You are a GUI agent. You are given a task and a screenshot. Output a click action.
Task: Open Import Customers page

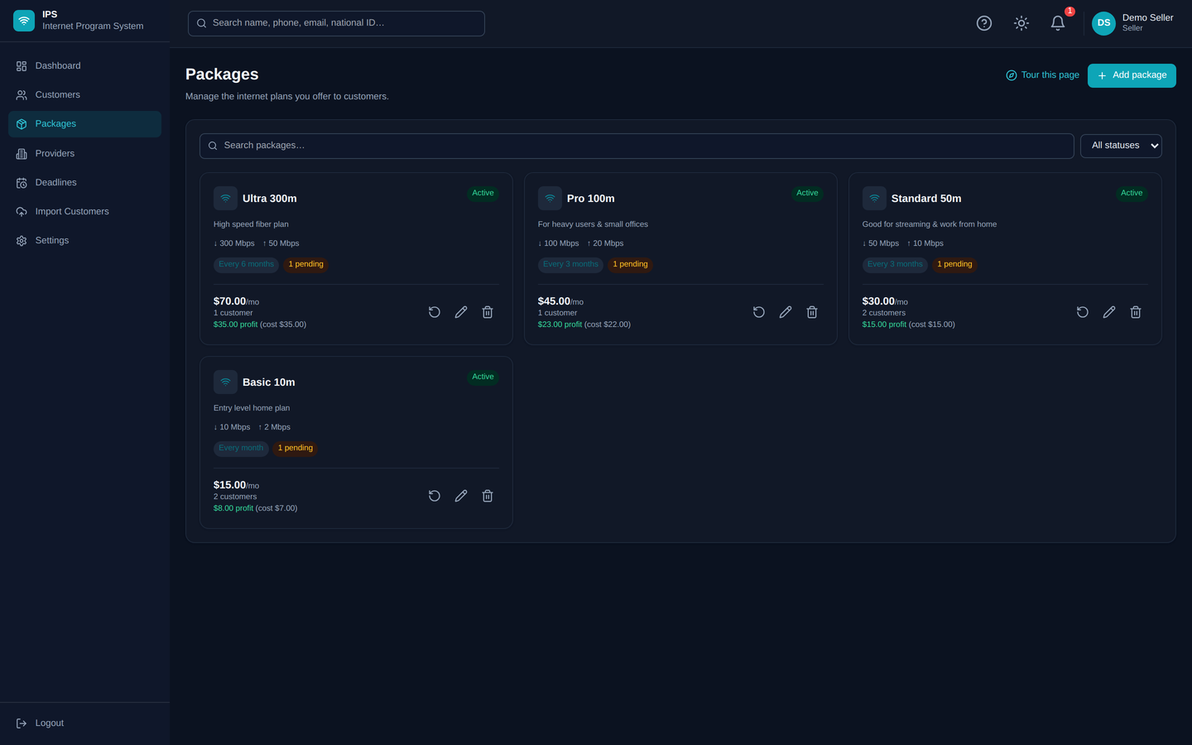pos(84,212)
